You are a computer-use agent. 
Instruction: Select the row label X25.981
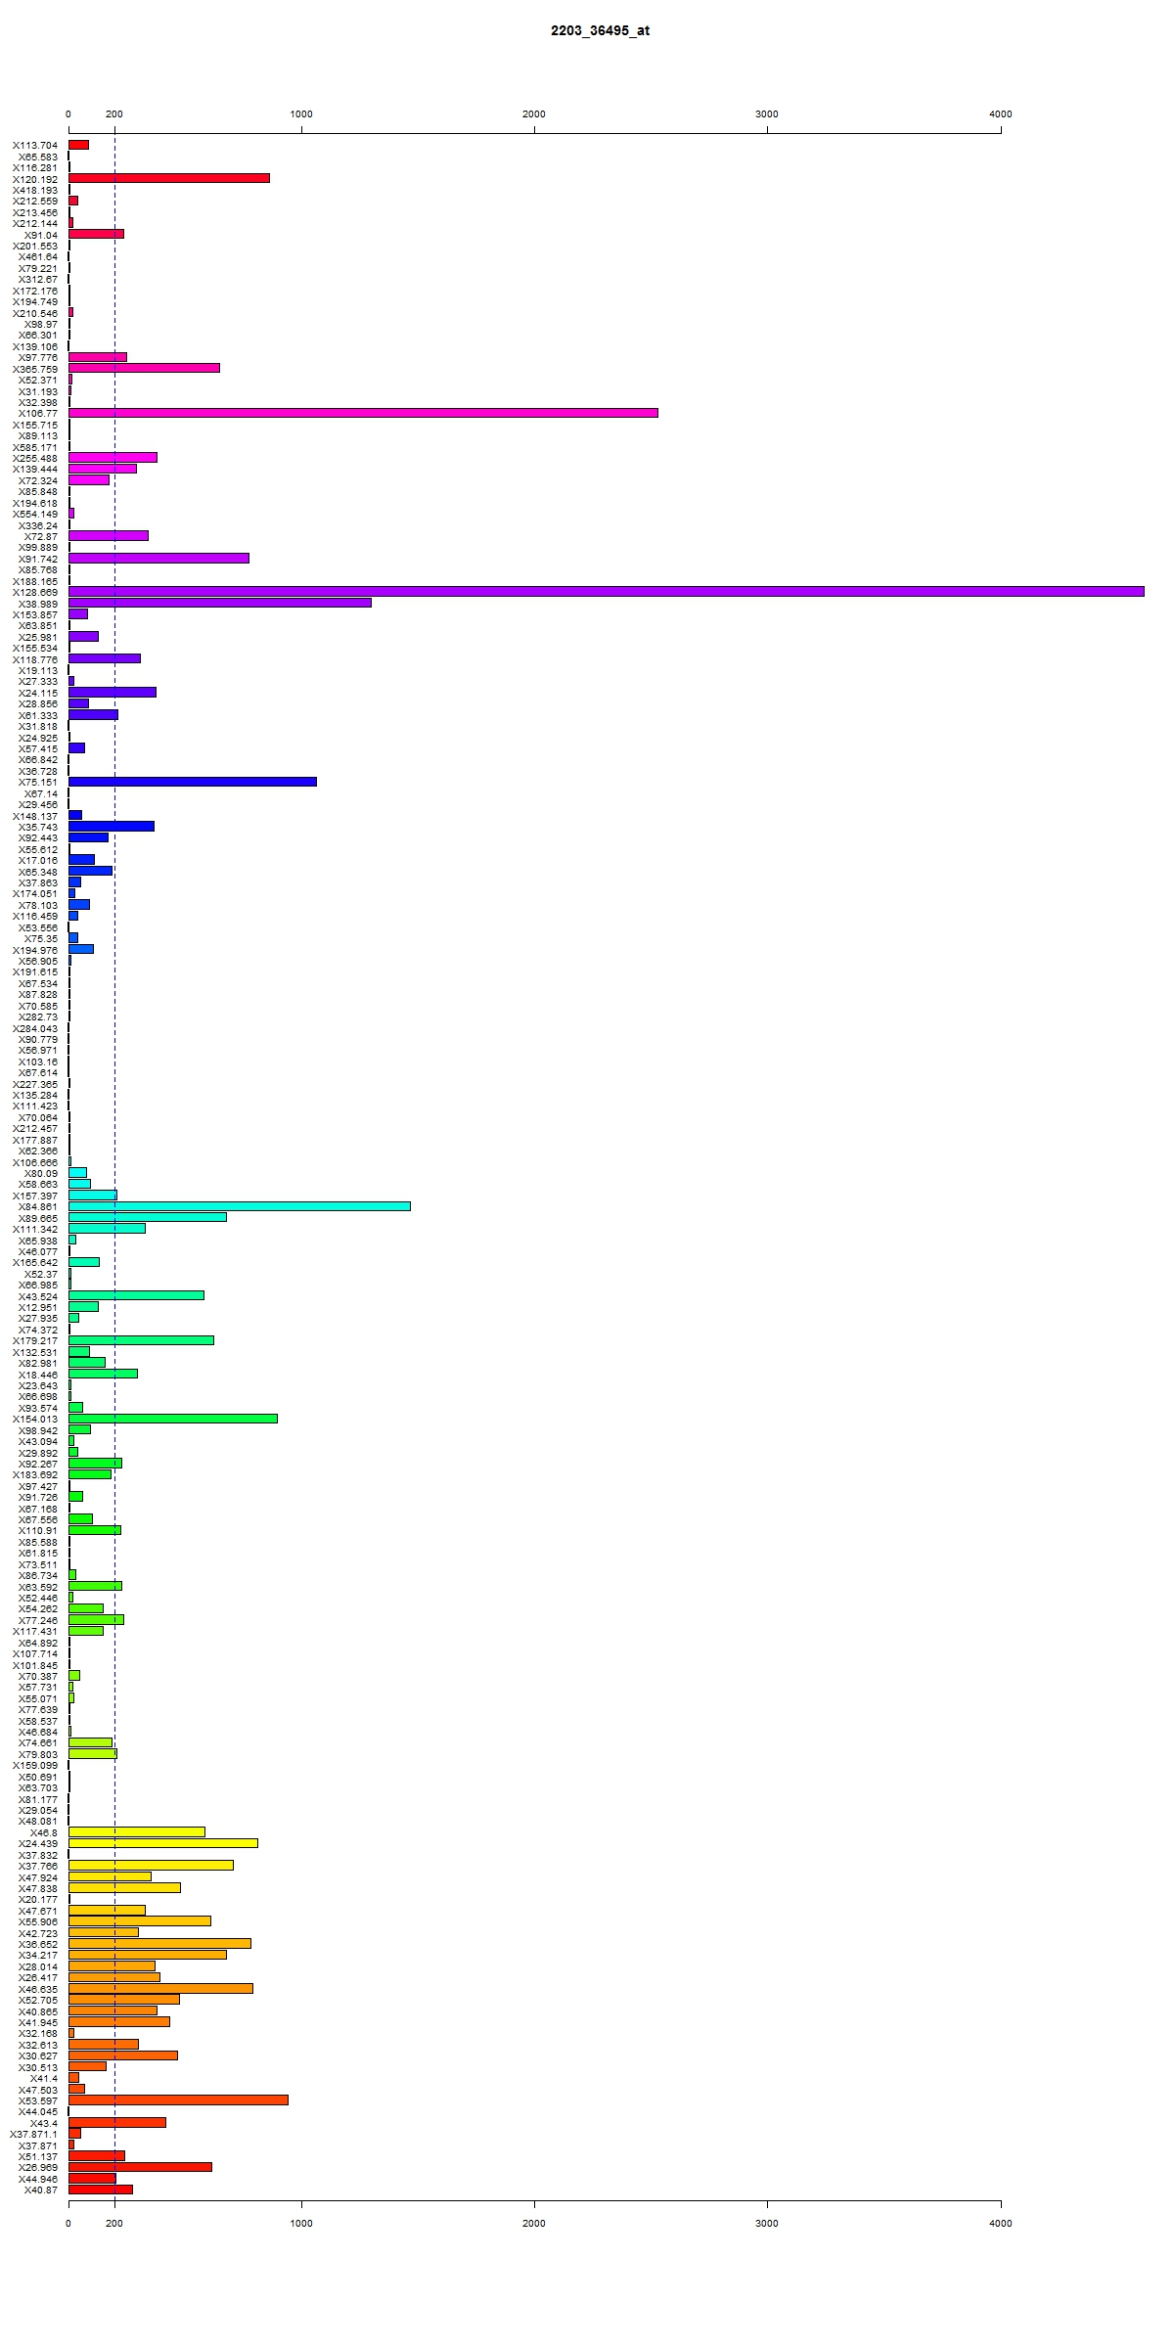tap(38, 637)
